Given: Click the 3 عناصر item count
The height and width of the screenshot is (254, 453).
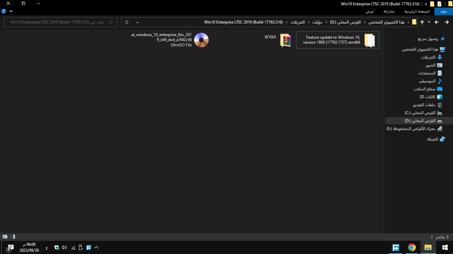Looking at the screenshot, I should tap(442, 237).
